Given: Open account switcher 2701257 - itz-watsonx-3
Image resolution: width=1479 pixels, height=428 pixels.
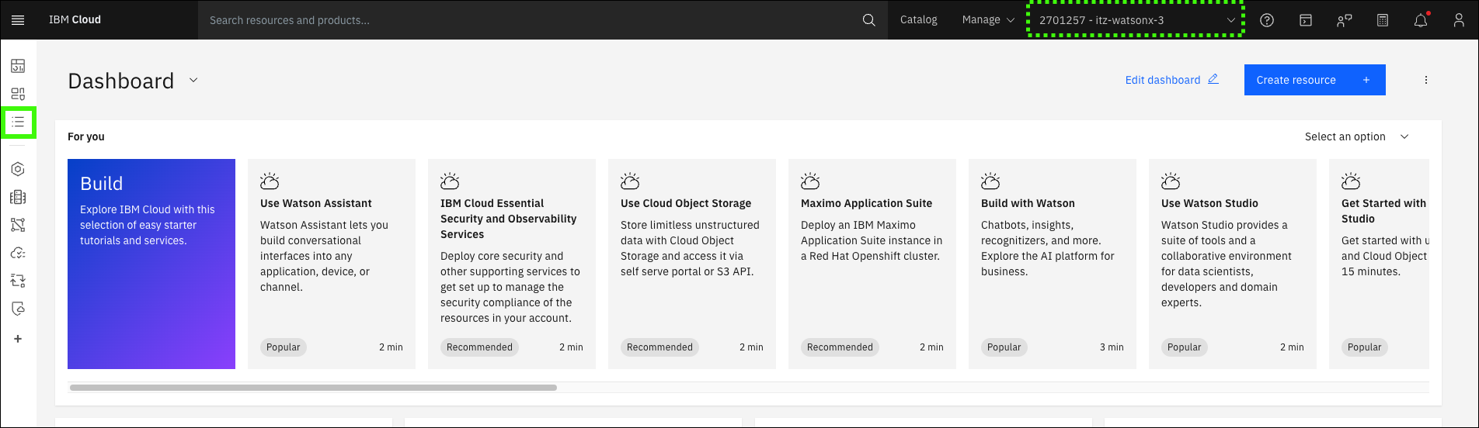Looking at the screenshot, I should coord(1136,20).
